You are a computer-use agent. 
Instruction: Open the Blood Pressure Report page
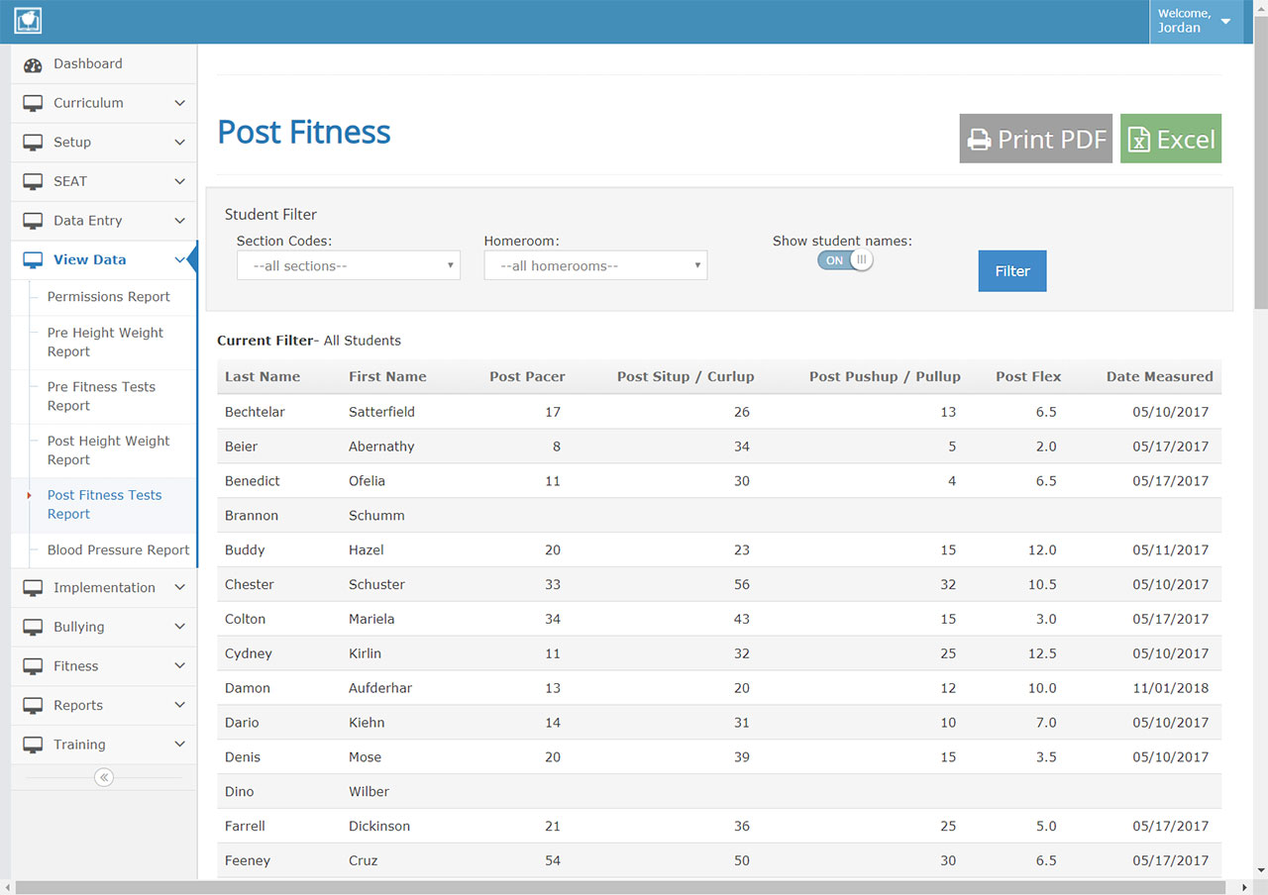[118, 550]
